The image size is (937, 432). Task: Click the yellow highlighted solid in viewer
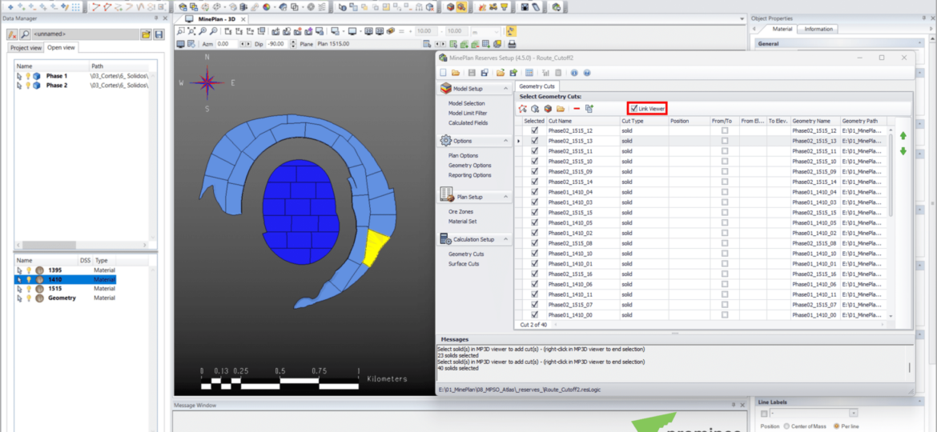376,247
